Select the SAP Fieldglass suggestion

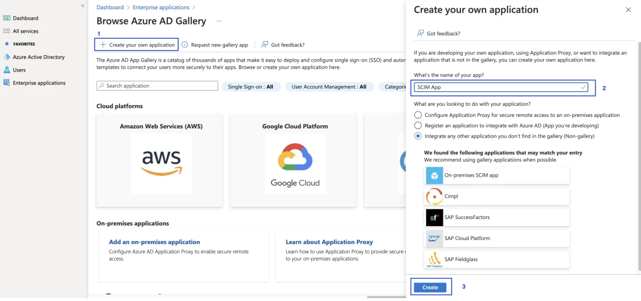click(497, 259)
